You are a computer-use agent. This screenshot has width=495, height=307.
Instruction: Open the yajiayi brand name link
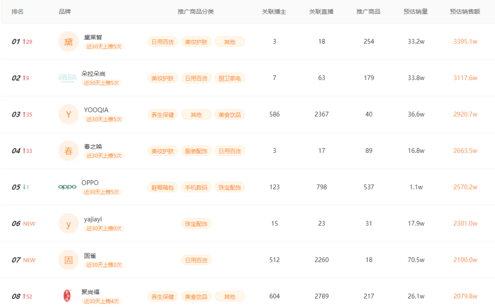point(93,219)
